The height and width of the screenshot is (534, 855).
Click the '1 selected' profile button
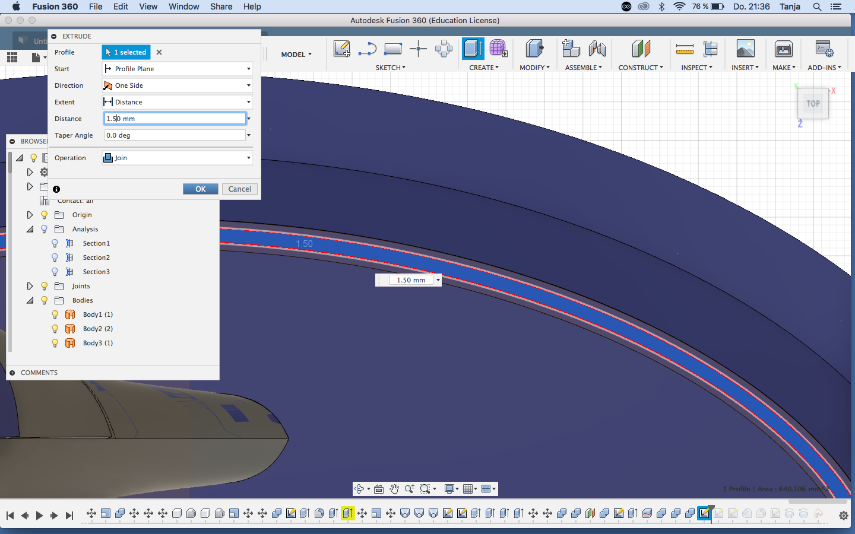126,52
